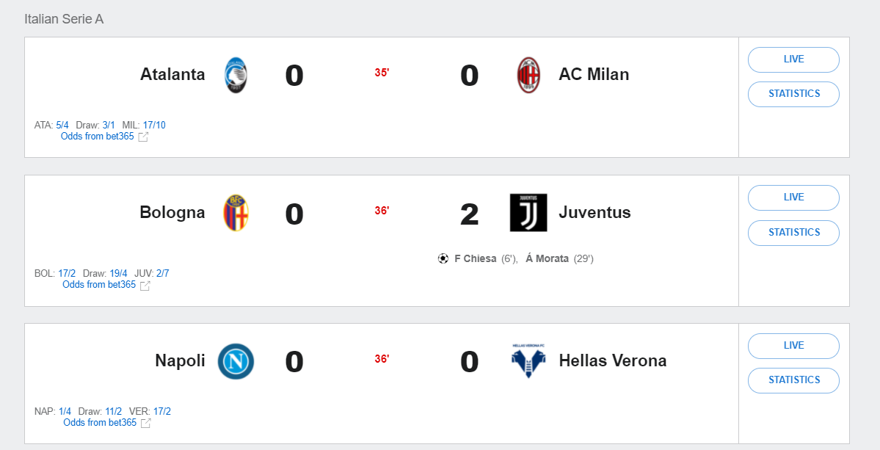
Task: Click the Napoli club crest
Action: point(236,361)
